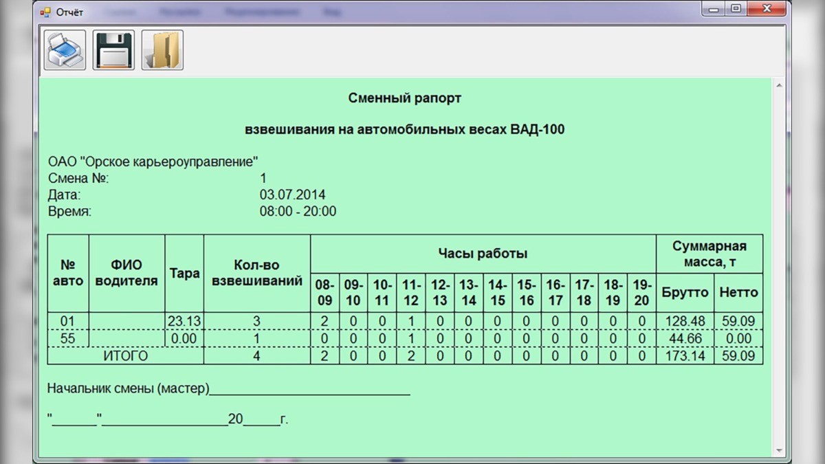Click the Тара value 23.13
The image size is (825, 464).
click(184, 321)
